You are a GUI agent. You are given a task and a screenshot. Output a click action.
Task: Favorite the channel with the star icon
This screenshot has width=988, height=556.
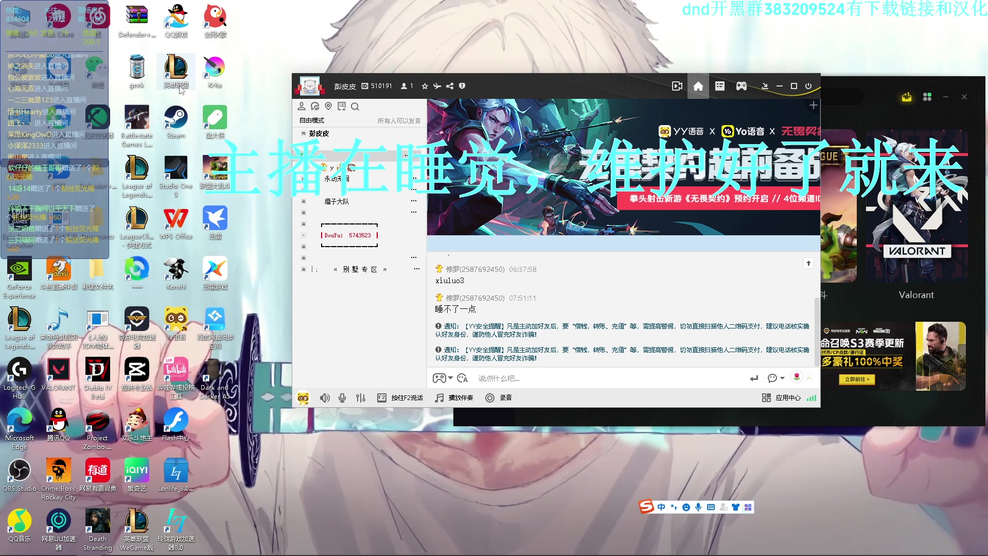pyautogui.click(x=425, y=86)
